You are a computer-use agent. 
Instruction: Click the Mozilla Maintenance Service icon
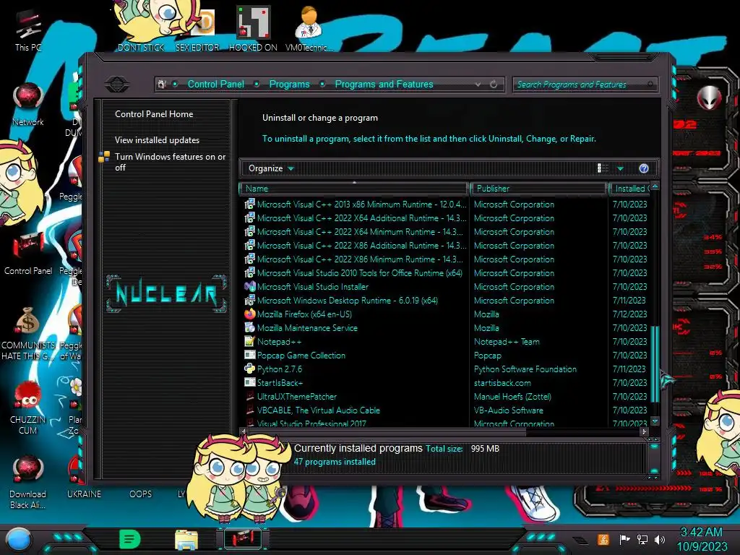click(249, 327)
